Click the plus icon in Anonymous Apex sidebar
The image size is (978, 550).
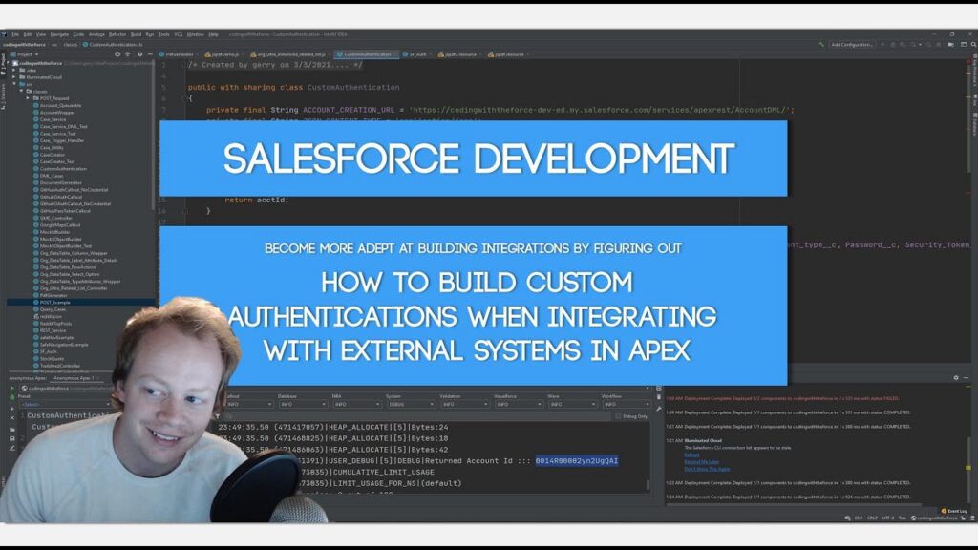pos(11,409)
